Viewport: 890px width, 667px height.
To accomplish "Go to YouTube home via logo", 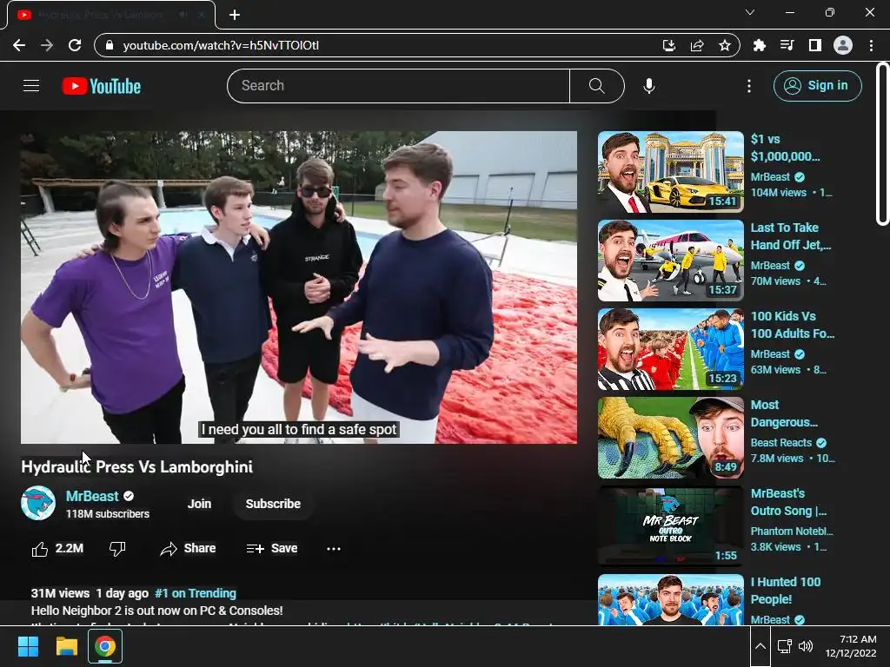I will click(x=102, y=86).
